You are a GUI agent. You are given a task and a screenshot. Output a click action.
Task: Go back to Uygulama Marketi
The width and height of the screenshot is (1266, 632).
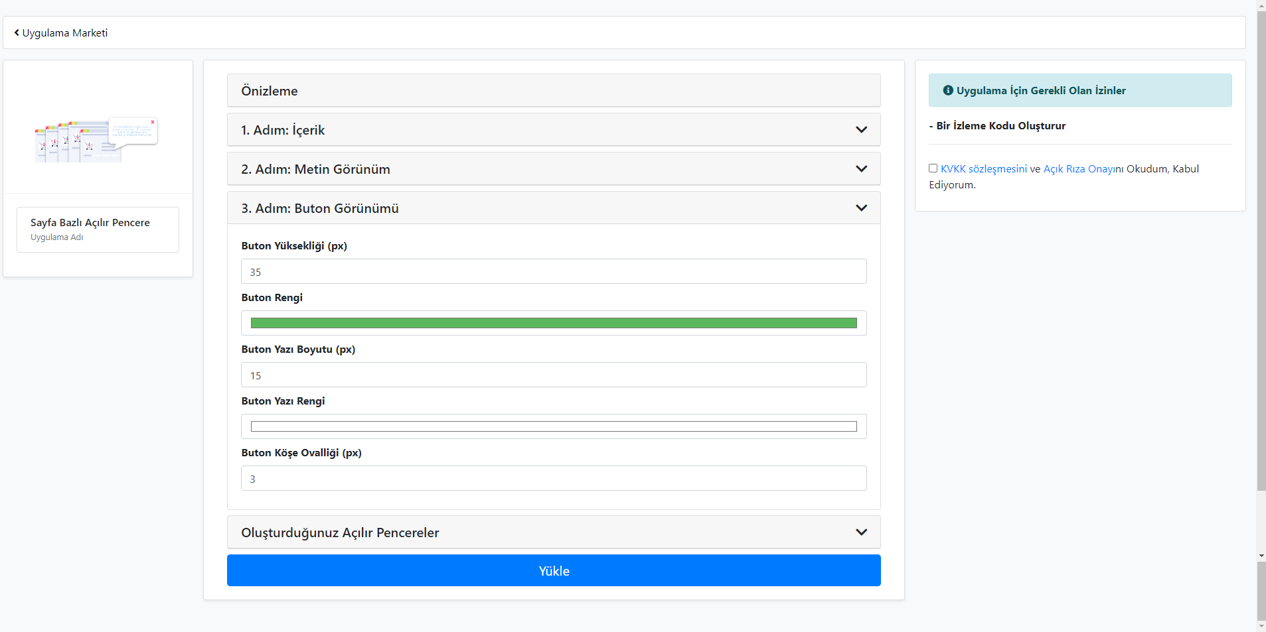point(60,32)
